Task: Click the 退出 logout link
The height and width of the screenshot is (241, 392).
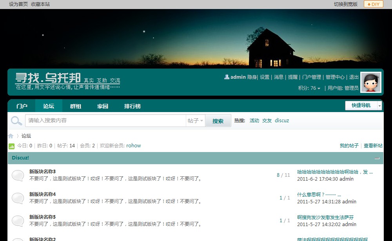Action: click(354, 77)
